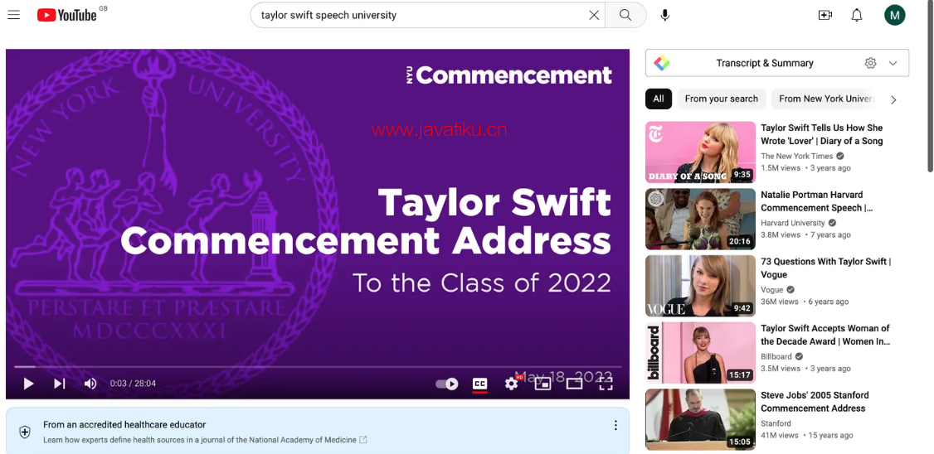Open the account avatar menu
The height and width of the screenshot is (454, 934).
point(895,15)
